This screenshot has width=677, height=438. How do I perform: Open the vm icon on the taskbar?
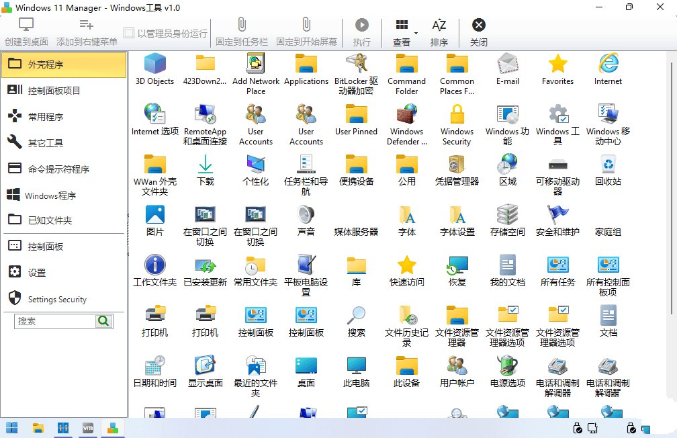[87, 427]
